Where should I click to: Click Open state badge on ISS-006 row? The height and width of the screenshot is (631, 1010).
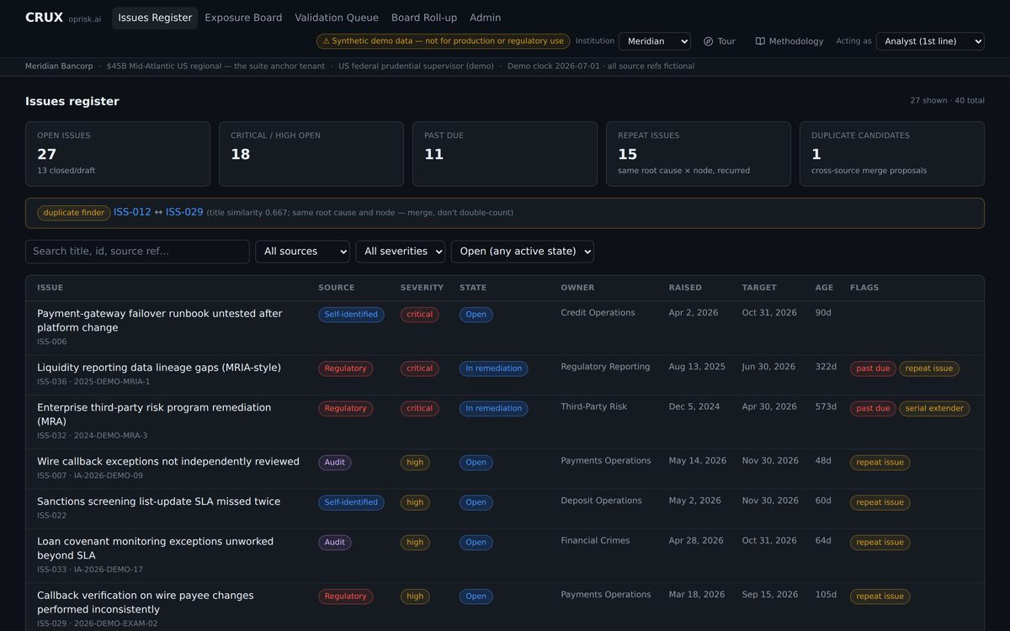476,315
